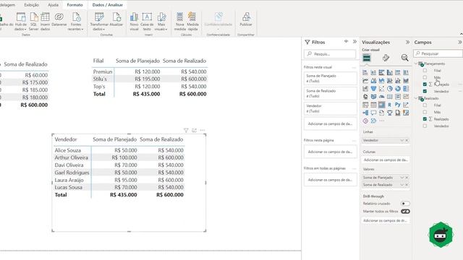463x260 pixels.
Task: Toggle the Filtros pane eye icon
Action: [x=346, y=42]
